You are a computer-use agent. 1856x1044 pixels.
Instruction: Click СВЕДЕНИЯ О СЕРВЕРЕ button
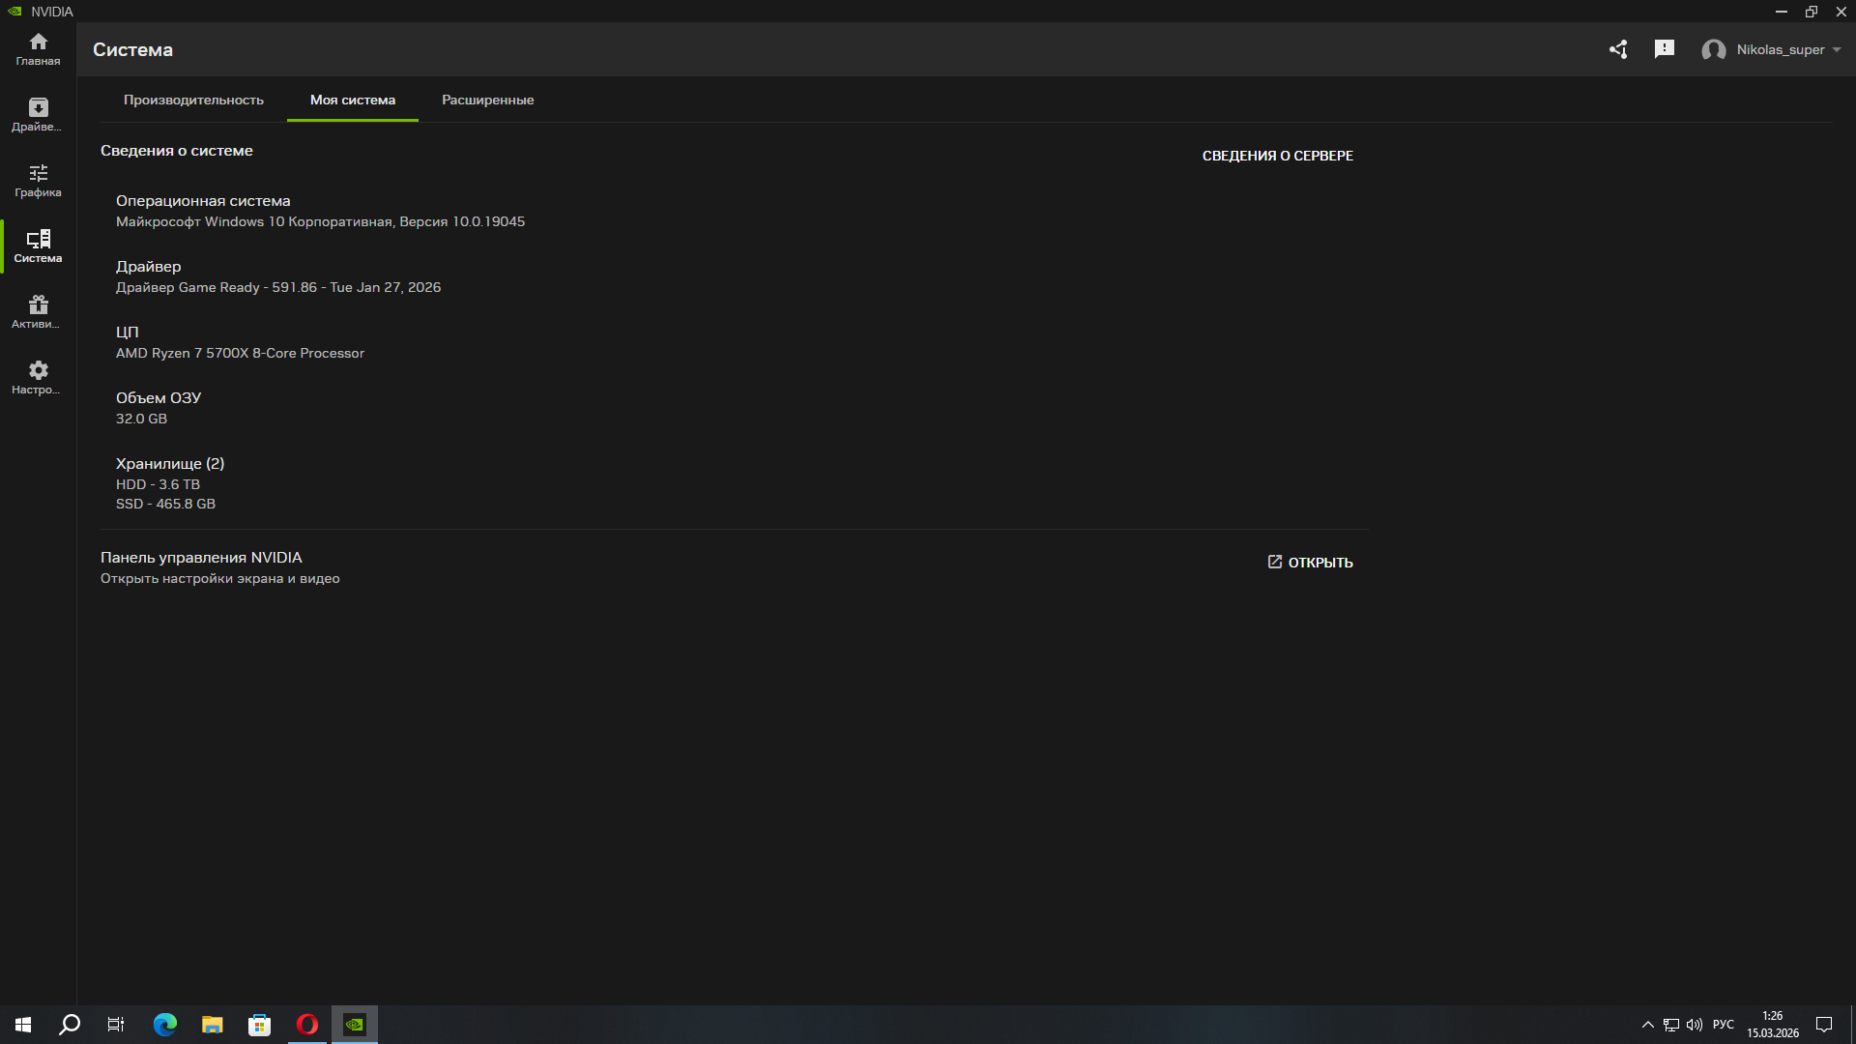tap(1277, 156)
